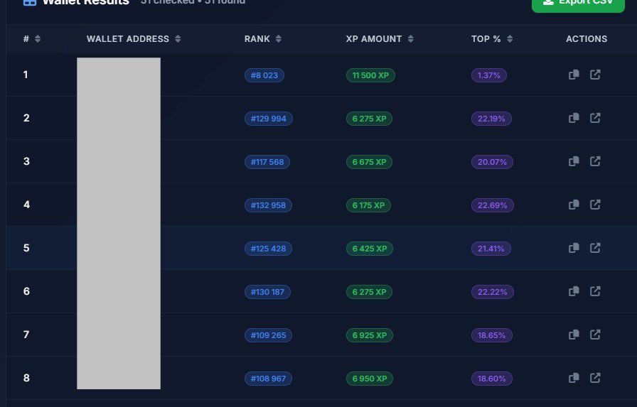
Task: Open row 2 wallet external link
Action: (595, 118)
